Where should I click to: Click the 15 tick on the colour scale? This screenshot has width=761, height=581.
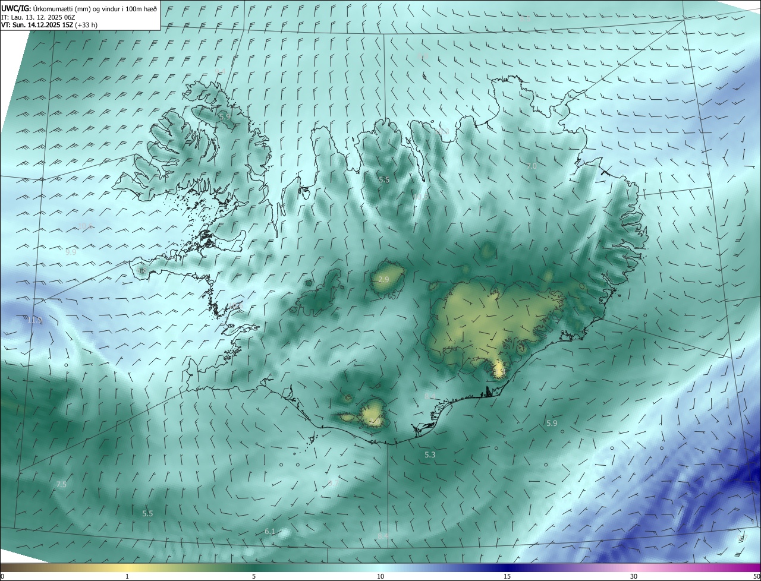[x=507, y=576]
